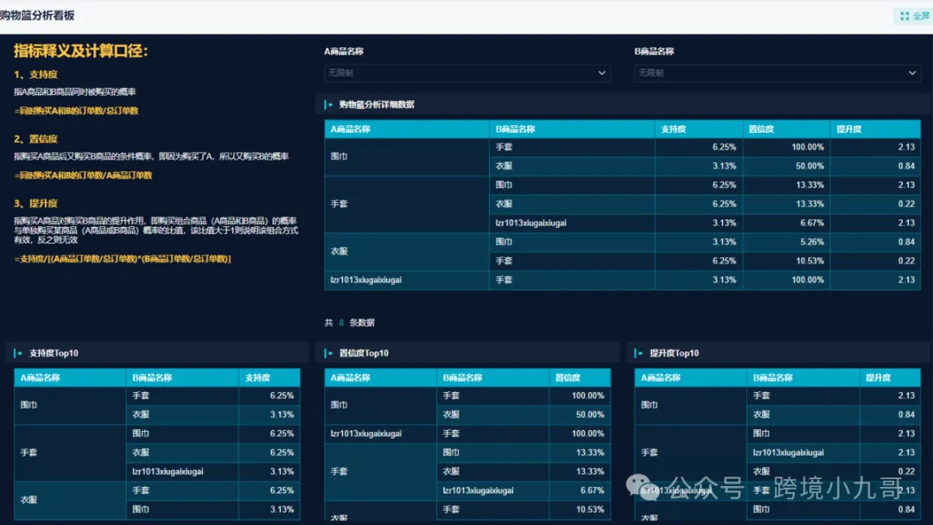Click the WeChat logo in the watermark
This screenshot has width=933, height=525.
click(645, 488)
